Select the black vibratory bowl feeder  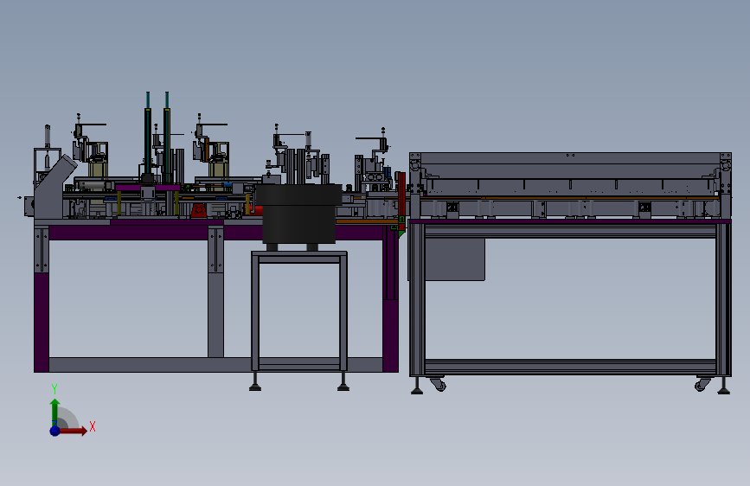coord(299,214)
